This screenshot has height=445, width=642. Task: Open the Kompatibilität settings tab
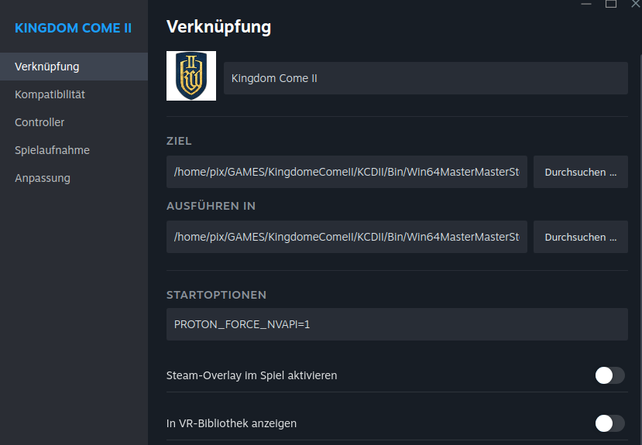50,94
